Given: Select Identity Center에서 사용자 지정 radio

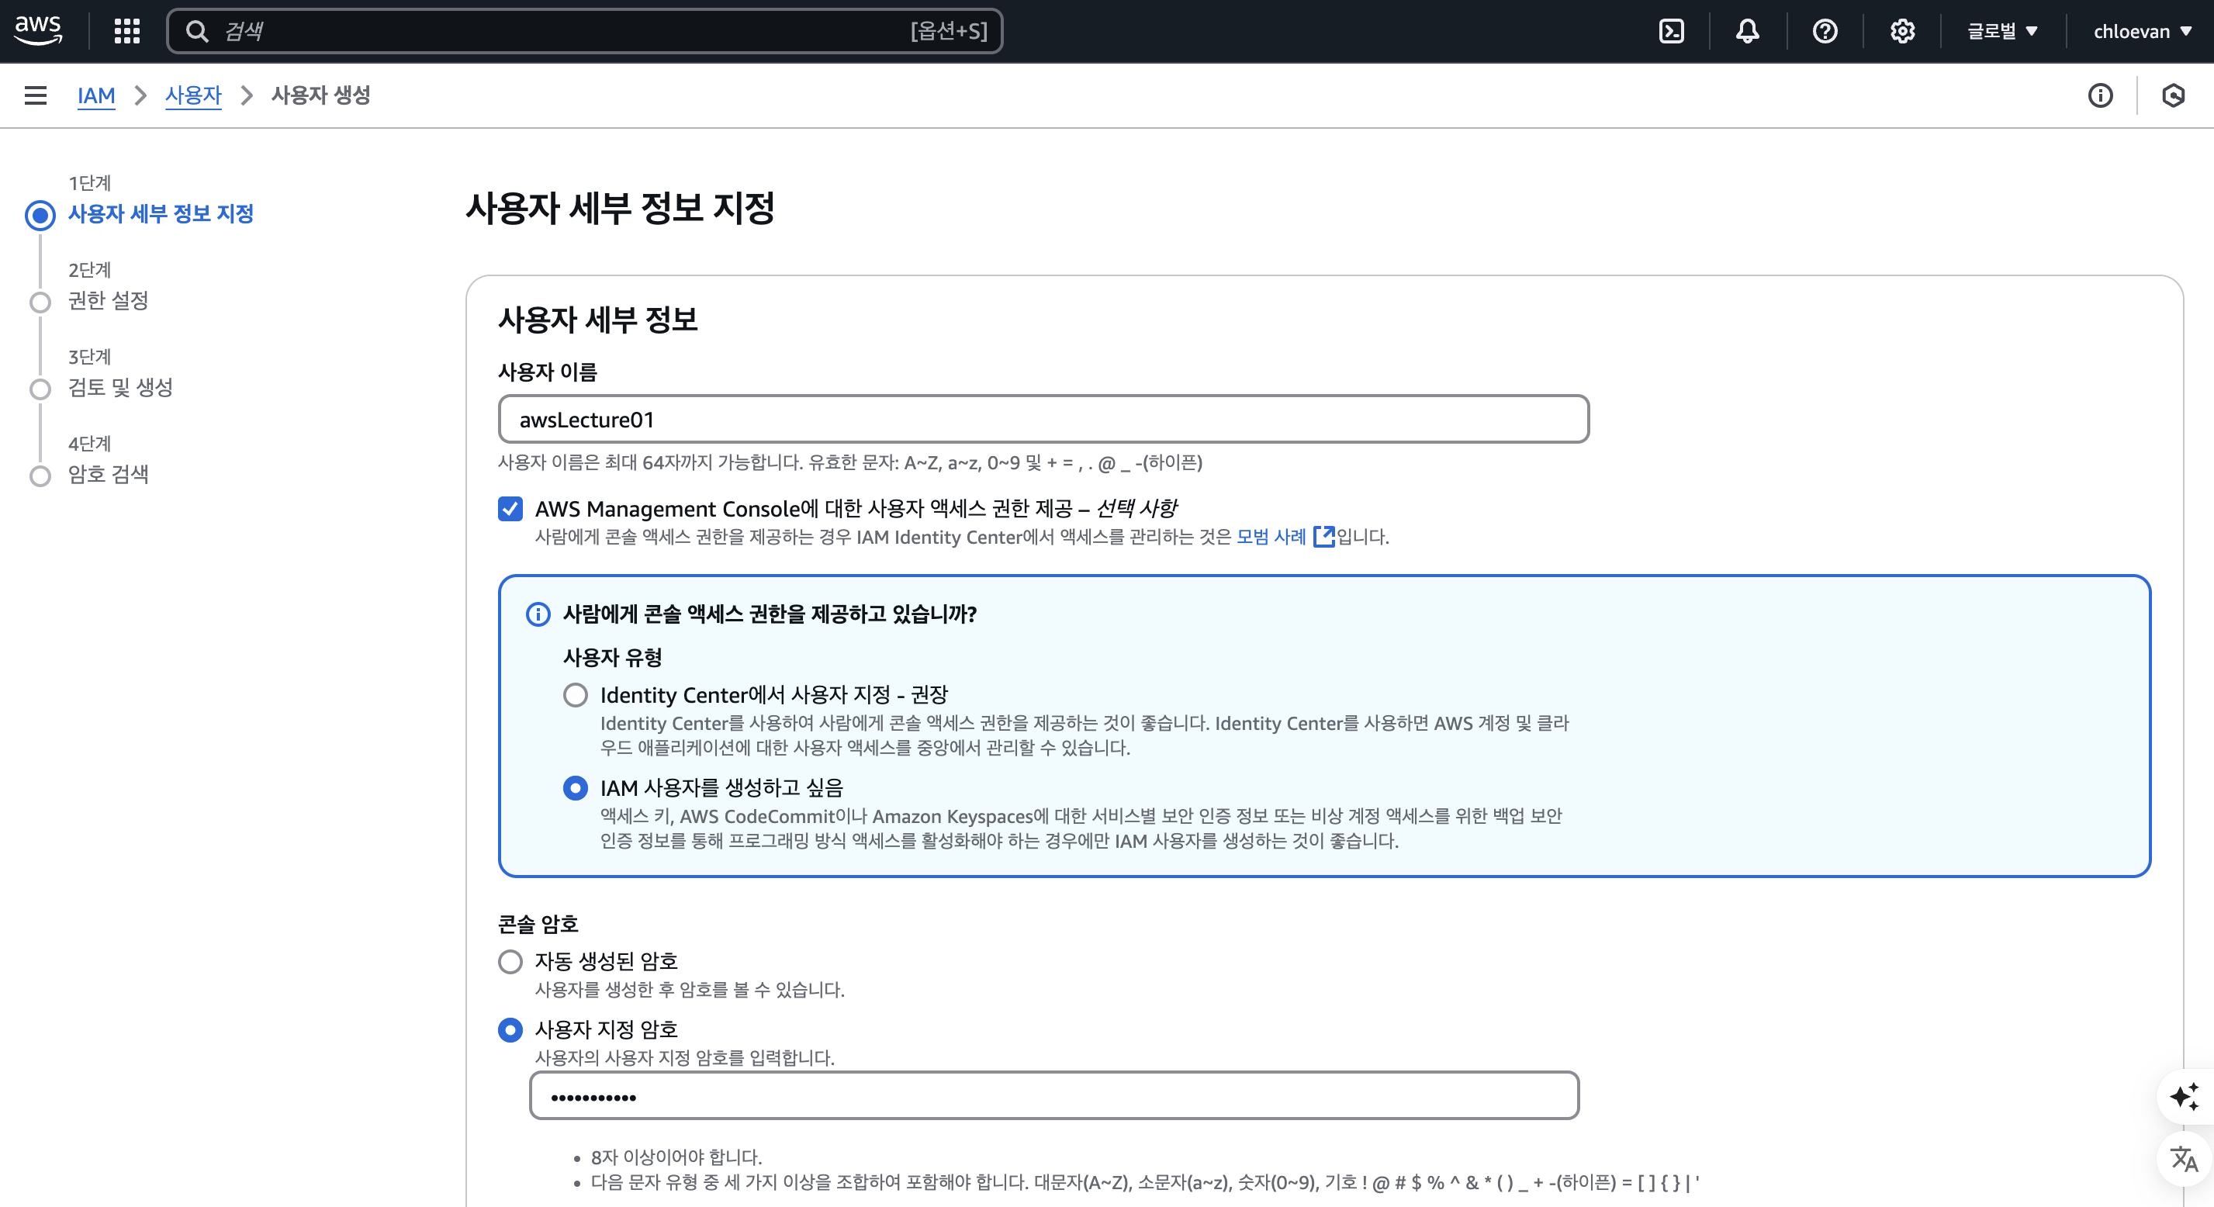Looking at the screenshot, I should point(575,694).
